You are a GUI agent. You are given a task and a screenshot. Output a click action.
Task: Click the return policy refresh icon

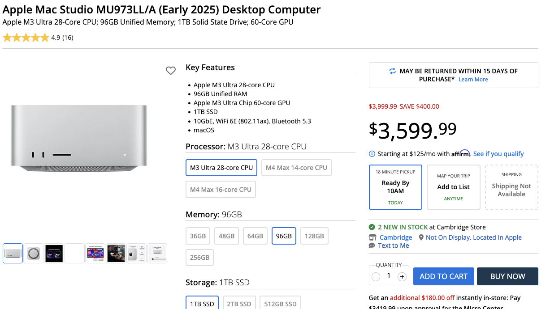point(393,71)
